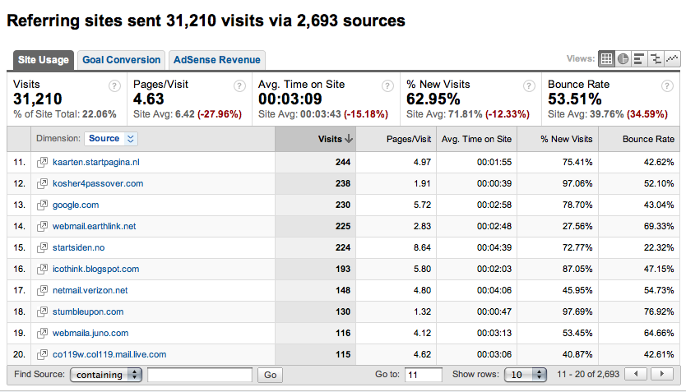Click the Find Source text field
The image size is (686, 392).
point(200,375)
